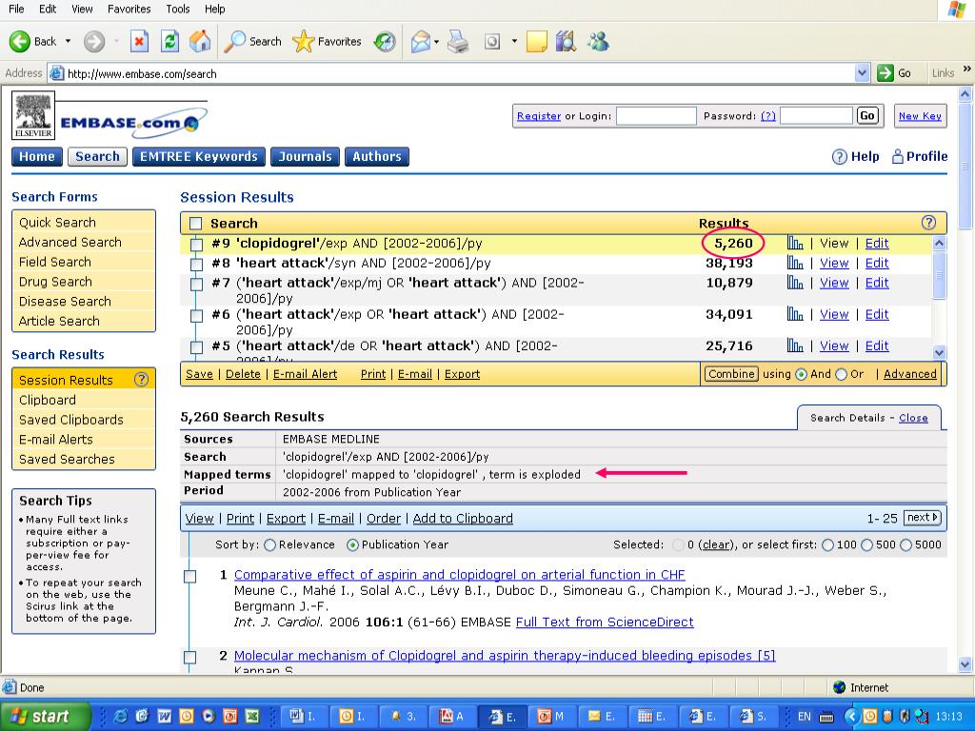Click the Elsevier tree logo
This screenshot has height=731, width=975.
33,115
